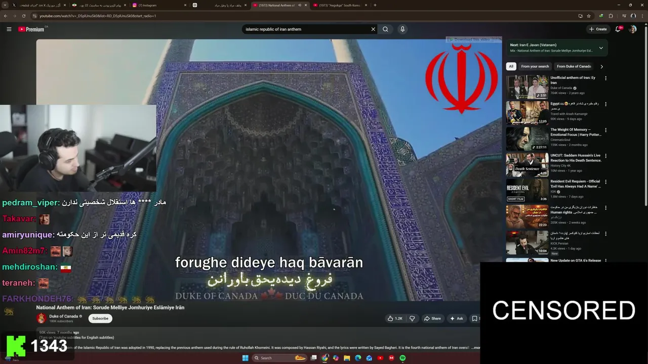Run search with the magnifier button
Screen dimensions: 648x364
pyautogui.click(x=385, y=29)
